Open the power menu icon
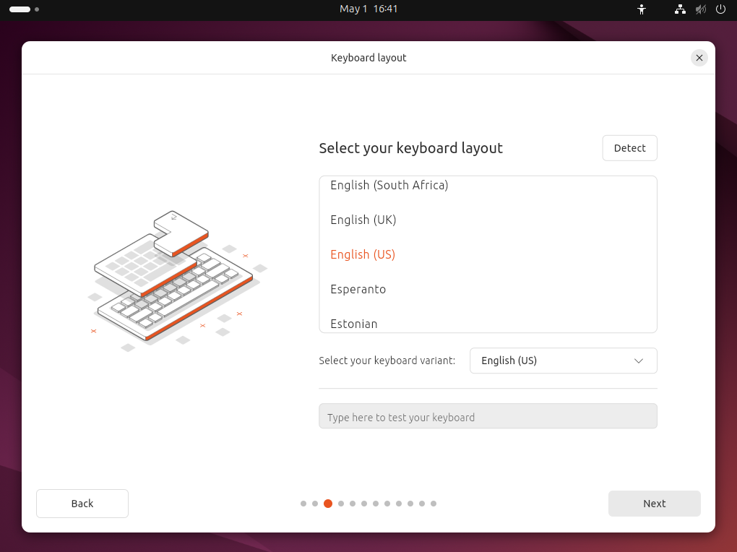 720,9
